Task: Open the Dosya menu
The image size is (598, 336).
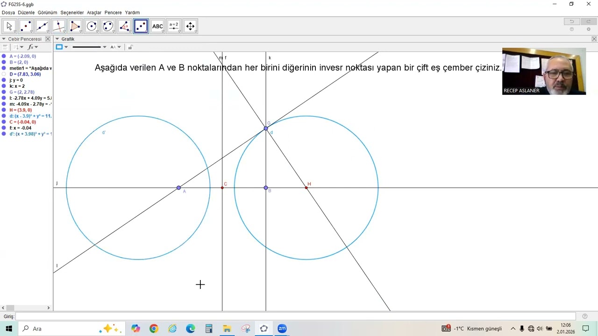Action: click(x=8, y=13)
